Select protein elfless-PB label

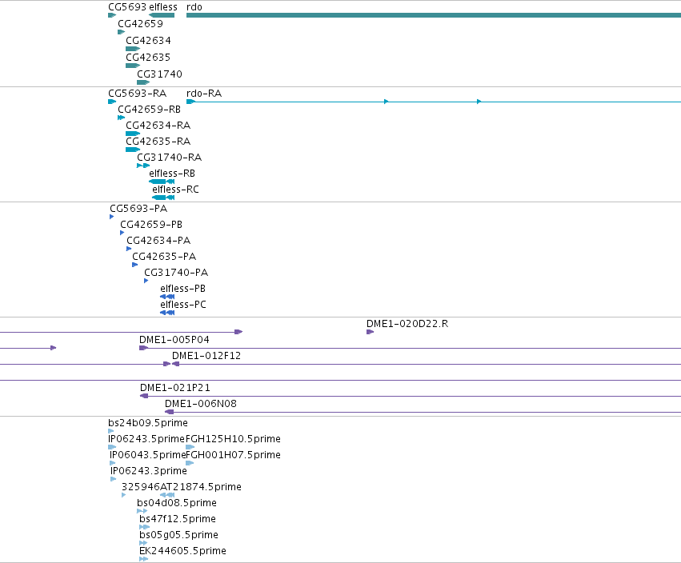pyautogui.click(x=182, y=289)
